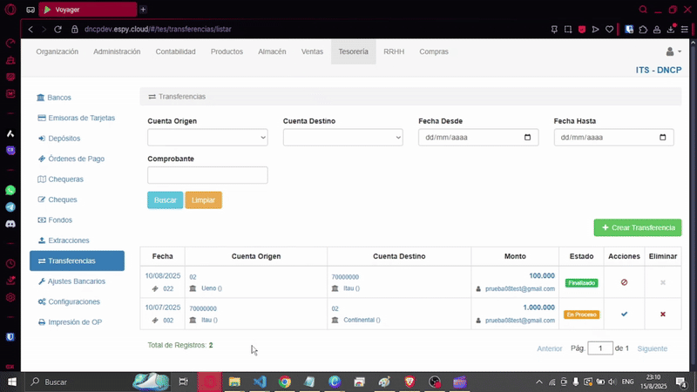
Task: Click the Comprobante input field
Action: pyautogui.click(x=207, y=175)
